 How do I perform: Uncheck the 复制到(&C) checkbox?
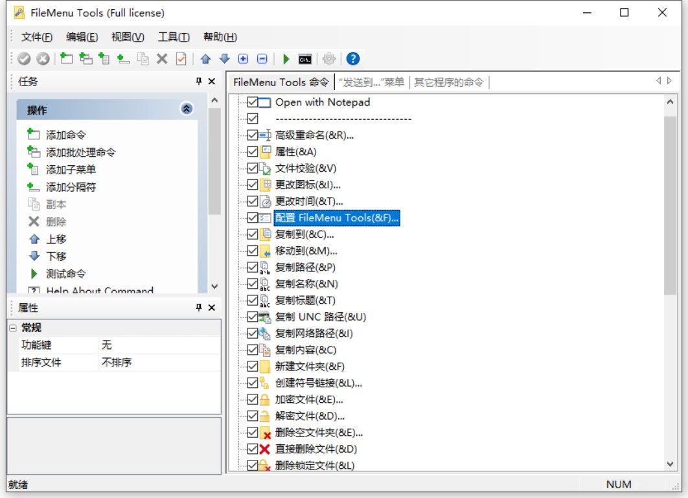click(x=252, y=234)
